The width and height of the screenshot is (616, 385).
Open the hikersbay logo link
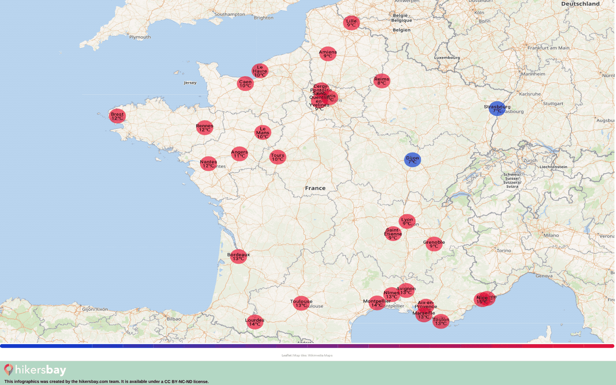[x=35, y=370]
